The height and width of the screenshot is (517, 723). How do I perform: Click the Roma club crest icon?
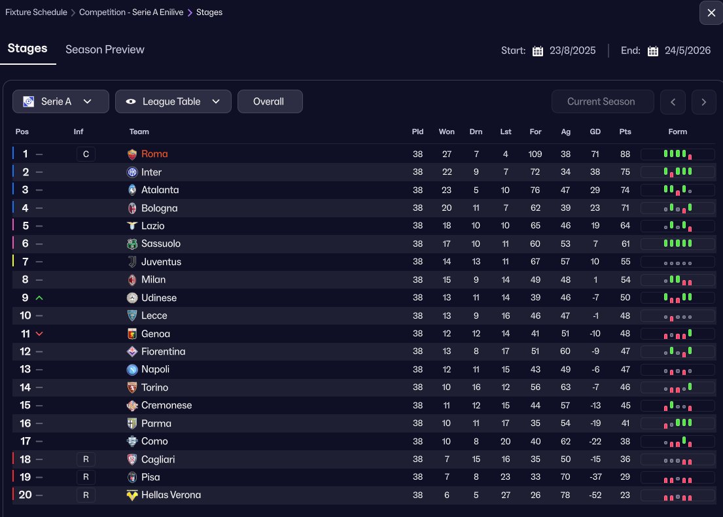click(x=132, y=154)
